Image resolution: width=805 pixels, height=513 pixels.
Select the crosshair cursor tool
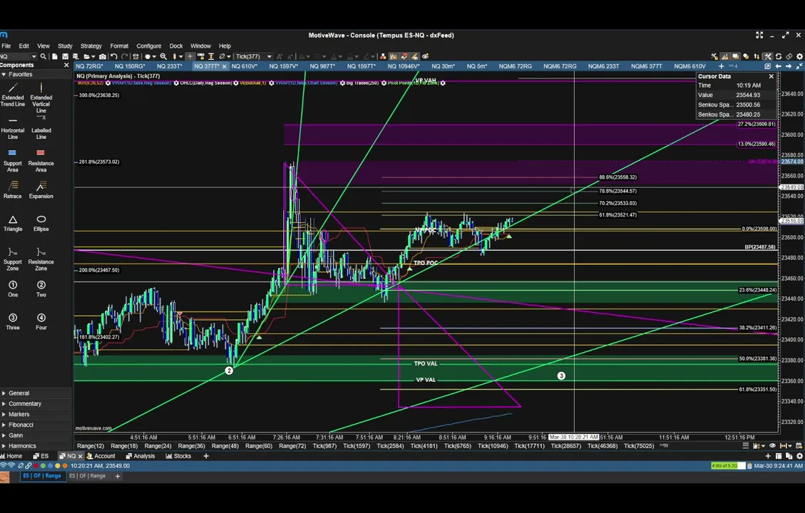click(190, 56)
